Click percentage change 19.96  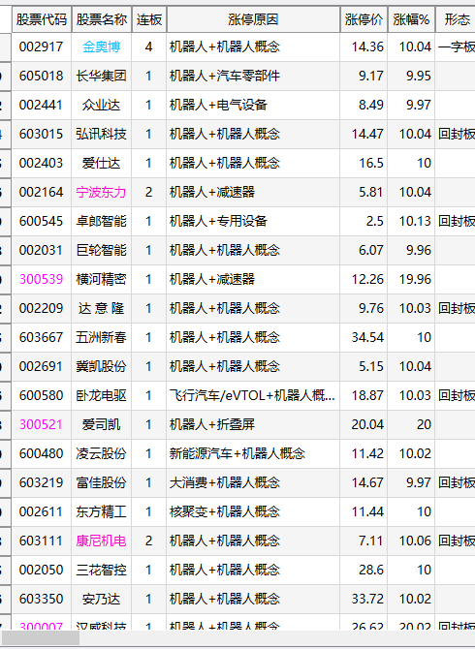(415, 279)
